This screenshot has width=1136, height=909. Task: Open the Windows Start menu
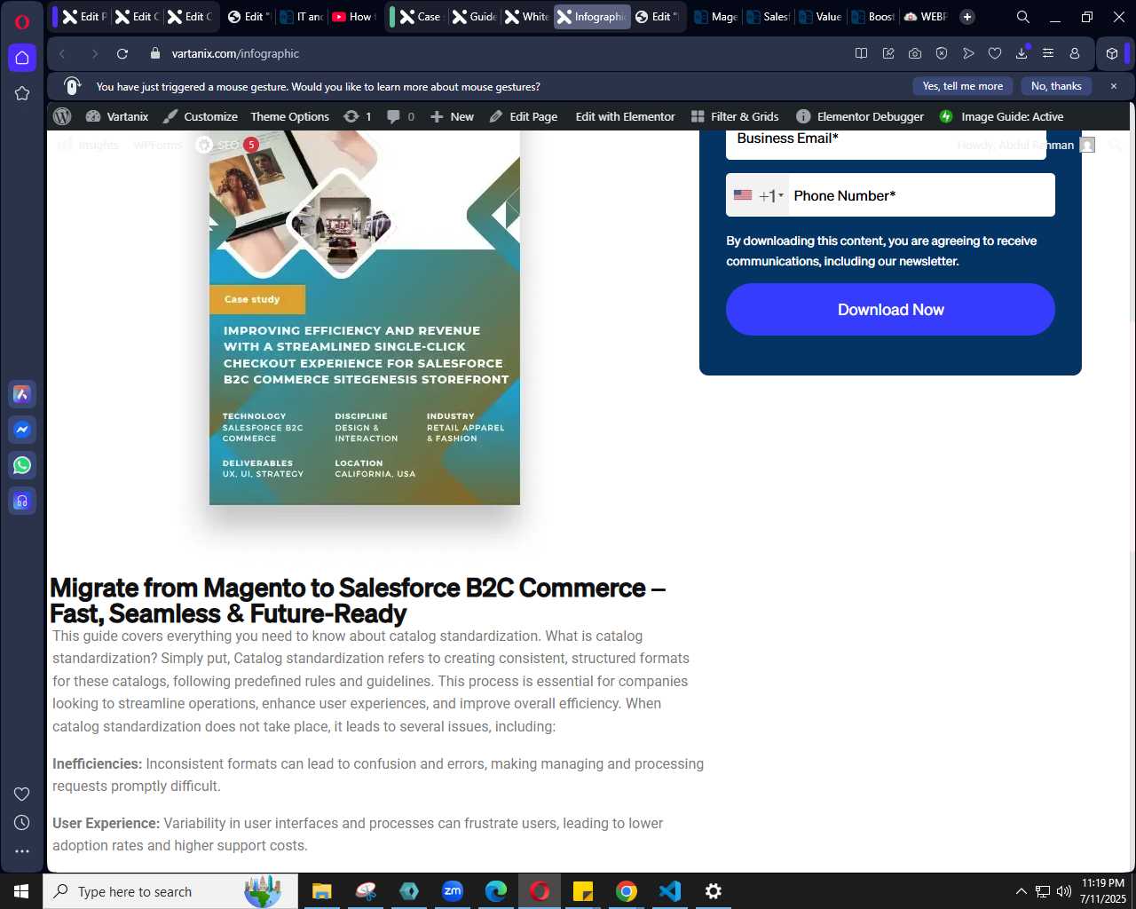(x=21, y=891)
